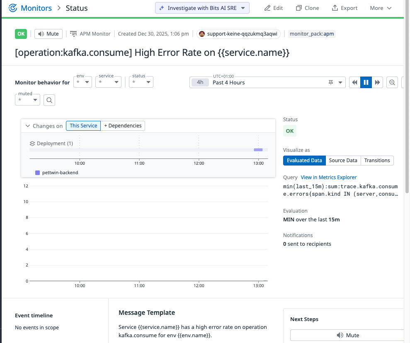Expand the More menu
The image size is (410, 343).
[x=381, y=8]
